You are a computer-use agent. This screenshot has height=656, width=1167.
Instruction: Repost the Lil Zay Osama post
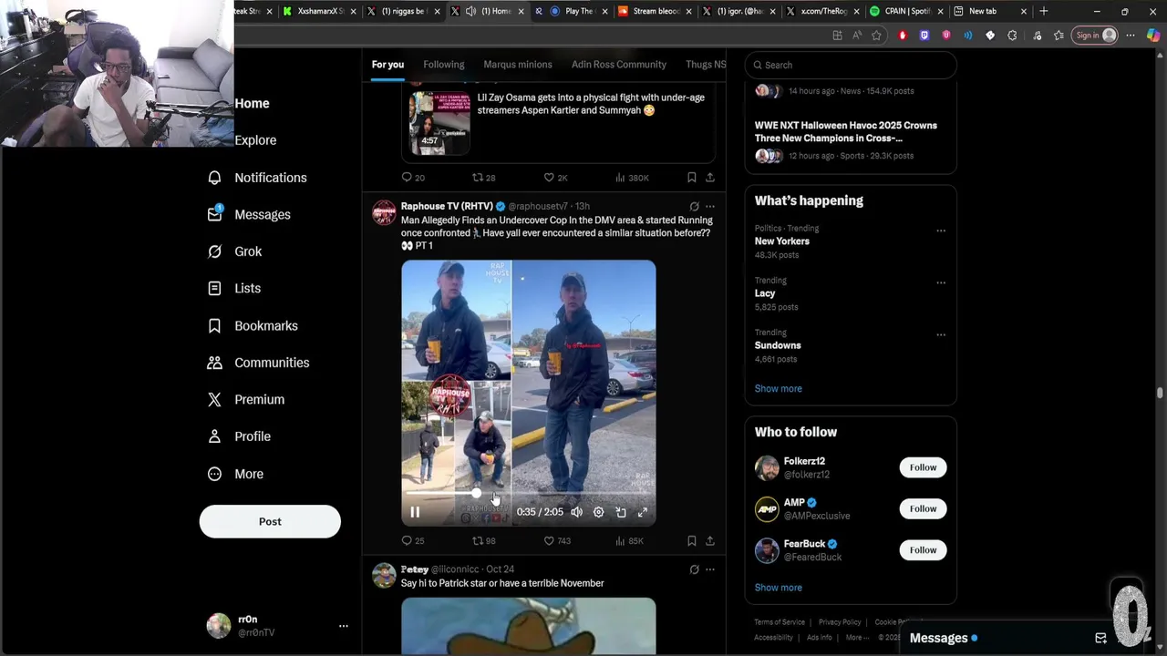pos(484,178)
